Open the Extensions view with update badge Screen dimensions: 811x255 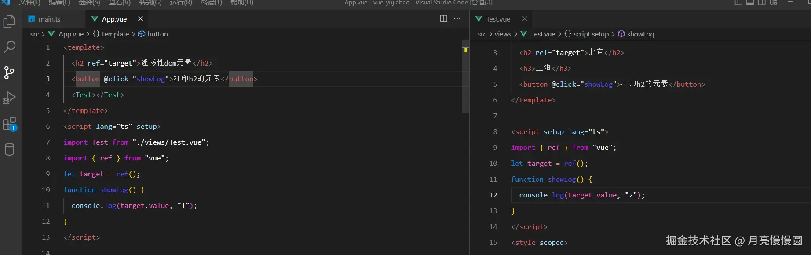pyautogui.click(x=9, y=124)
